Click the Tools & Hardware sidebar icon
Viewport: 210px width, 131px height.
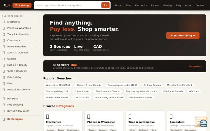pos(4,71)
